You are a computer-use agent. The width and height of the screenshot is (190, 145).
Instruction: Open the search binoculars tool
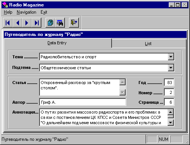pyautogui.click(x=60, y=23)
